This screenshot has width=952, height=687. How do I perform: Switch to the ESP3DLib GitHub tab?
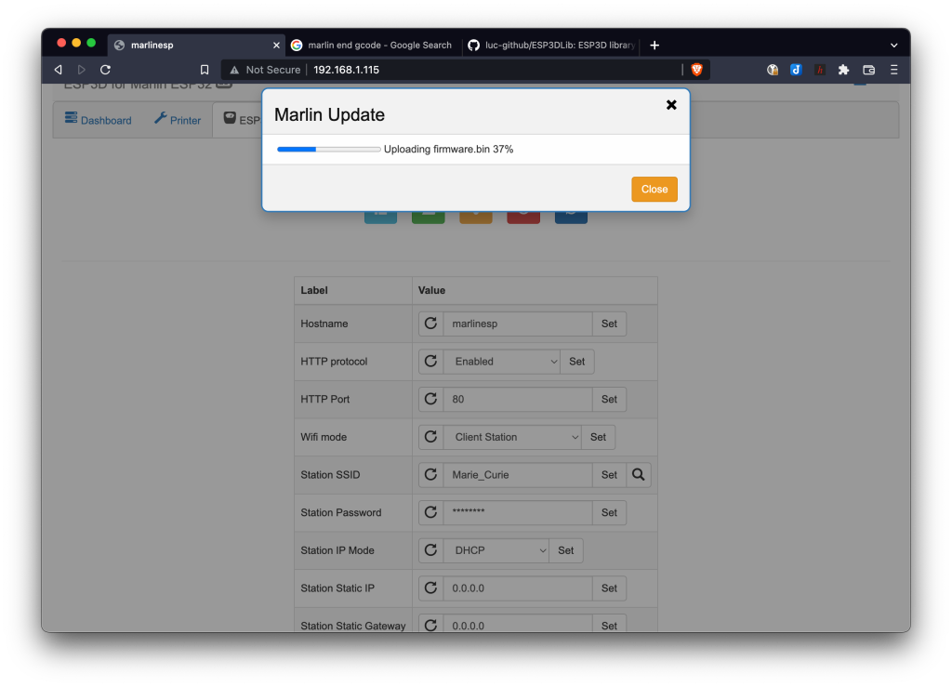point(551,45)
